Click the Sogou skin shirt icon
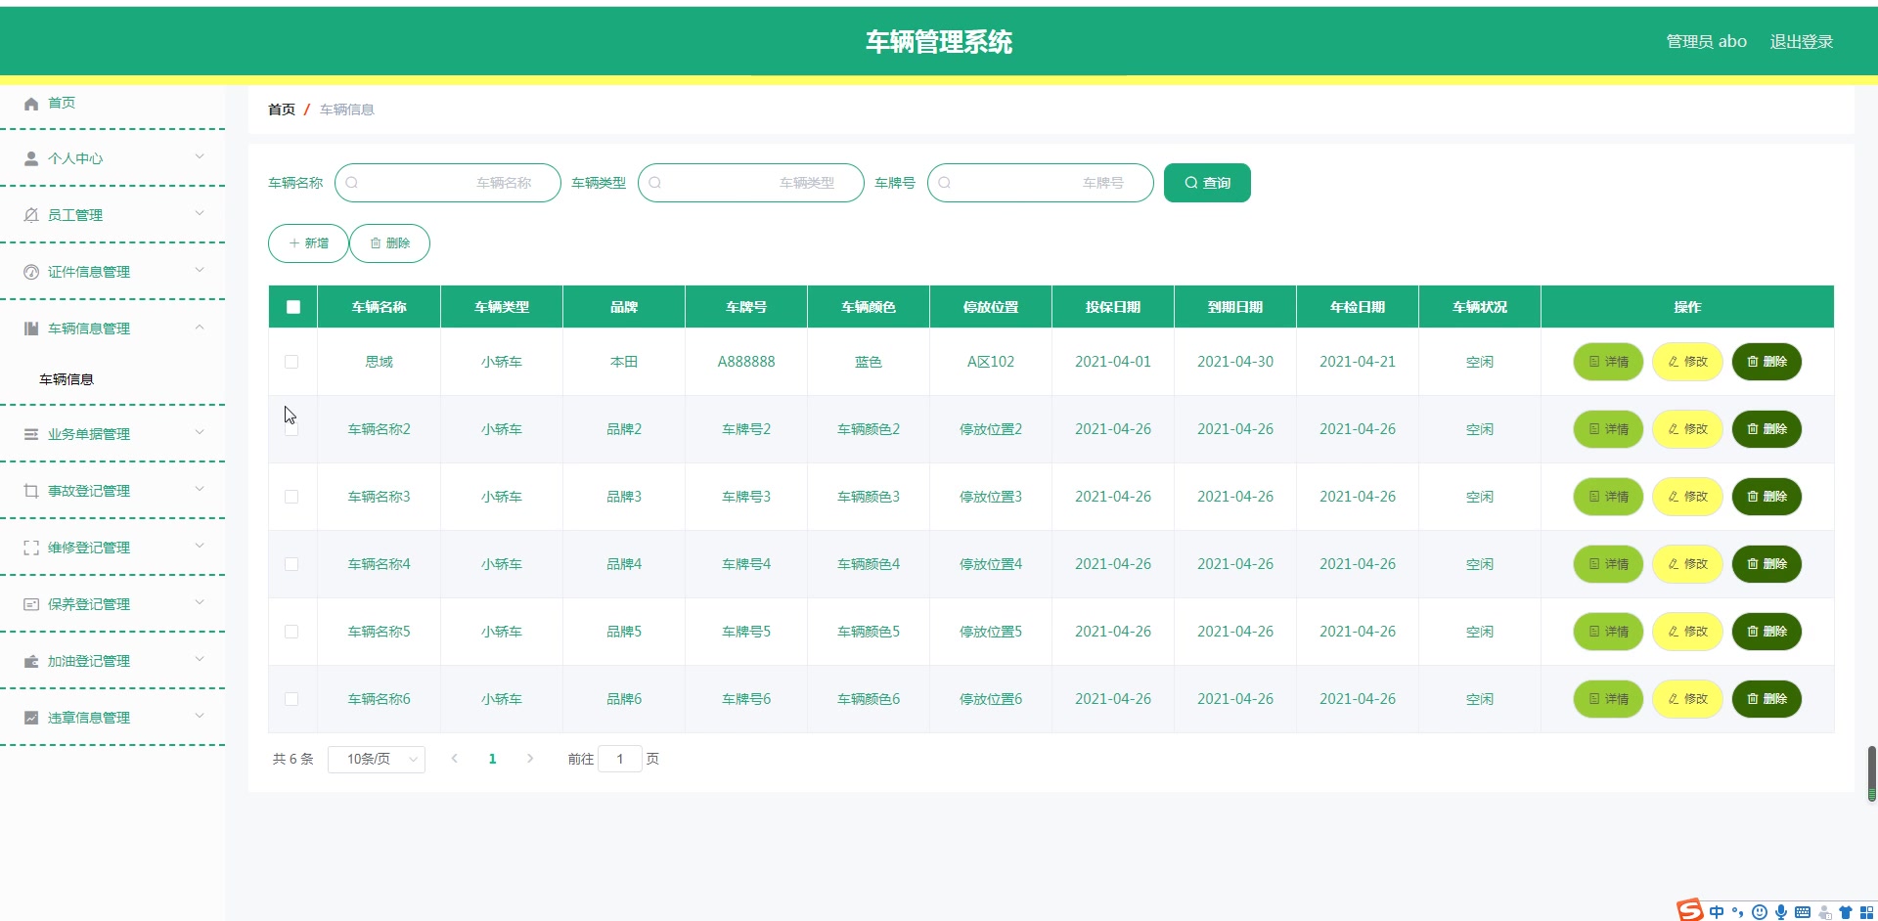 click(x=1846, y=912)
